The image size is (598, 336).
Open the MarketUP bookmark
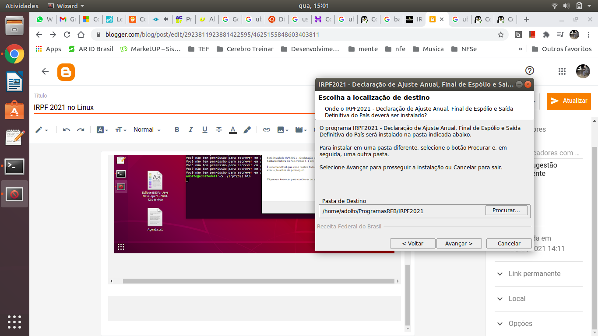(x=151, y=49)
